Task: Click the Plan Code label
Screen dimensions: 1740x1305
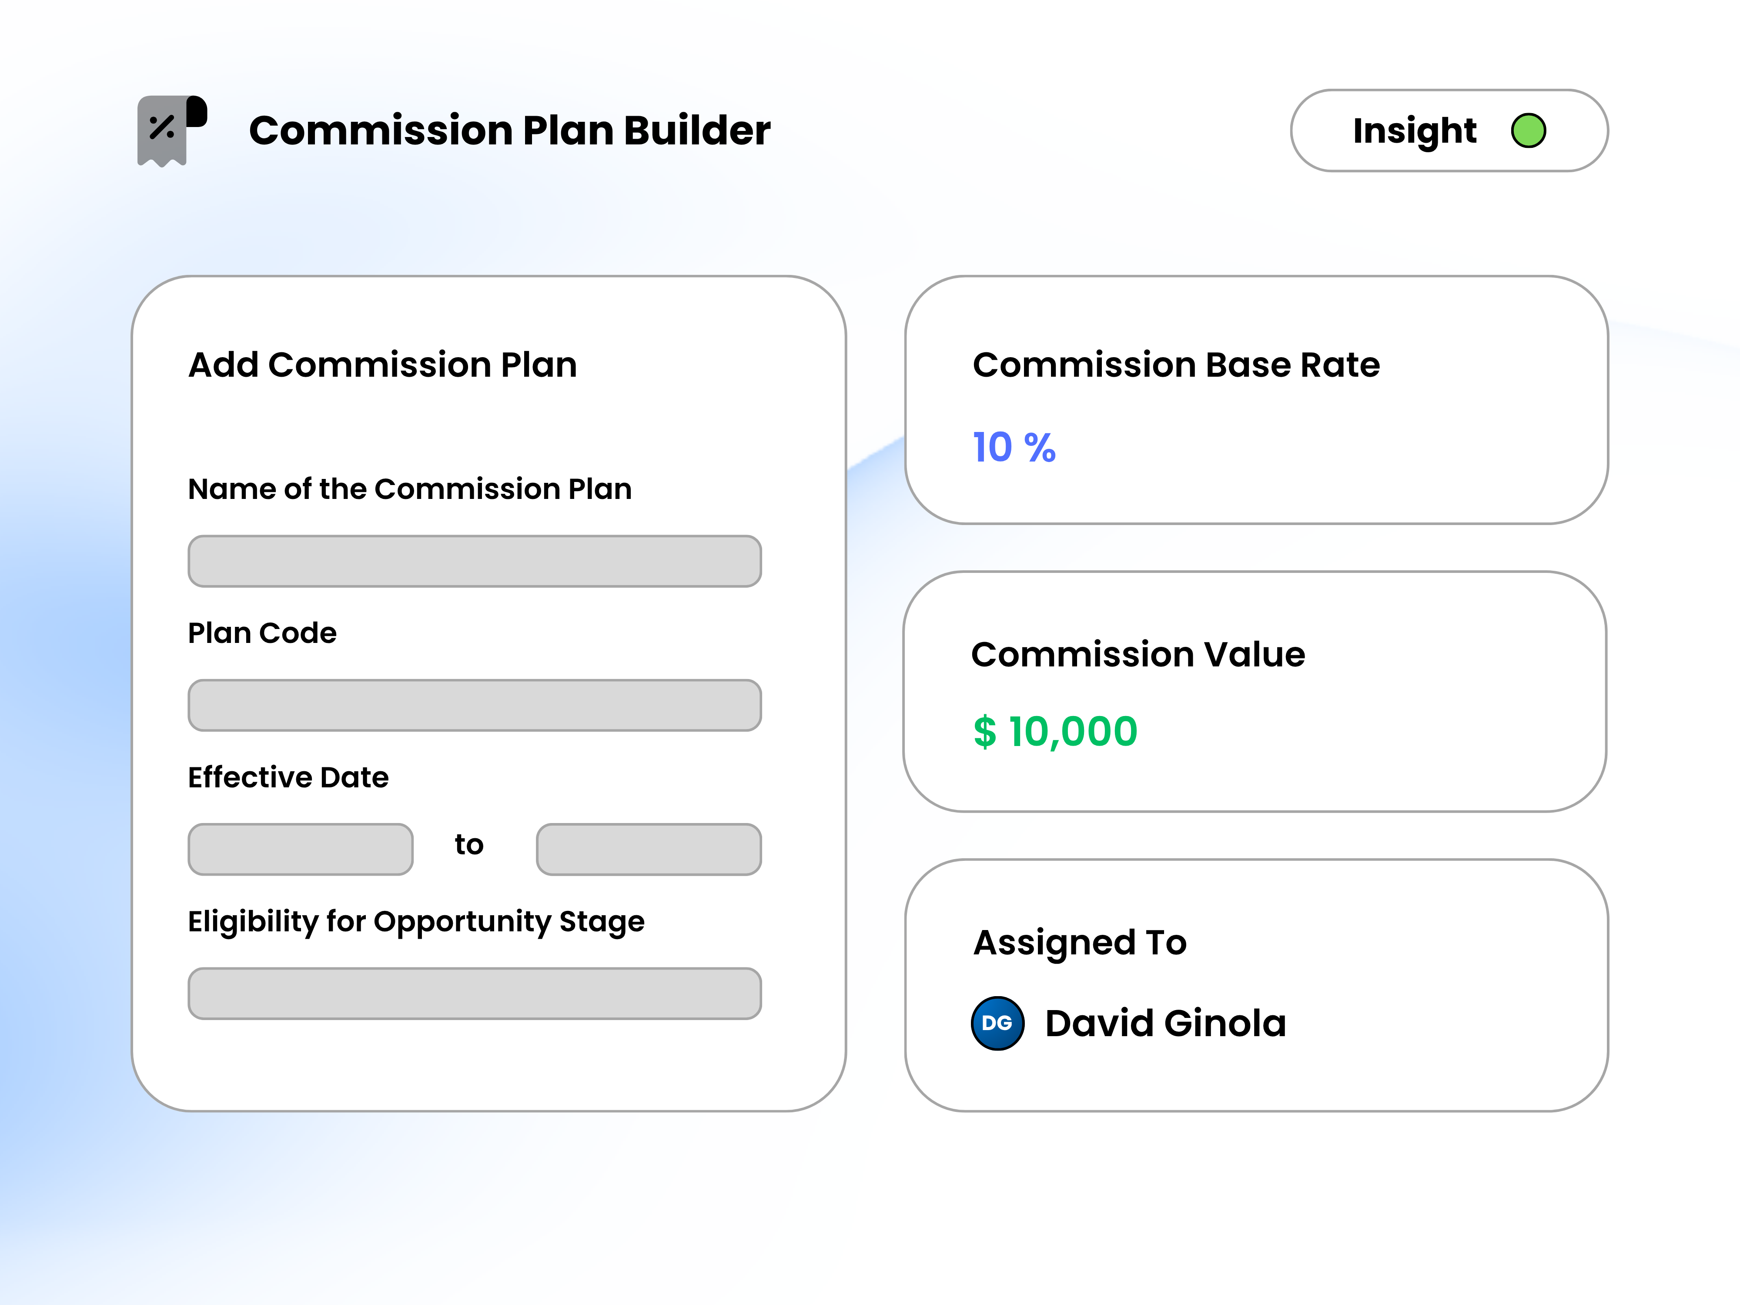Action: (x=262, y=633)
